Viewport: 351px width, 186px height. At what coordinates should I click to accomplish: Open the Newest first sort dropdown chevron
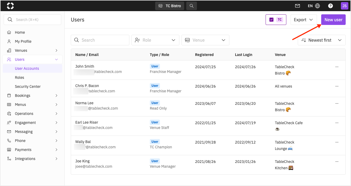[340, 40]
